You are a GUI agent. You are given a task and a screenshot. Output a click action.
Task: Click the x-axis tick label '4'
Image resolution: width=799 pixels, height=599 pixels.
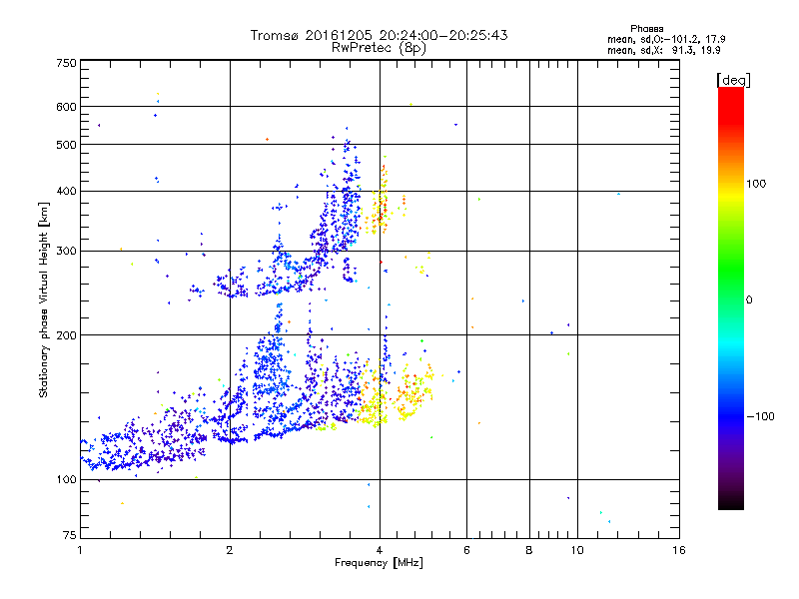380,550
